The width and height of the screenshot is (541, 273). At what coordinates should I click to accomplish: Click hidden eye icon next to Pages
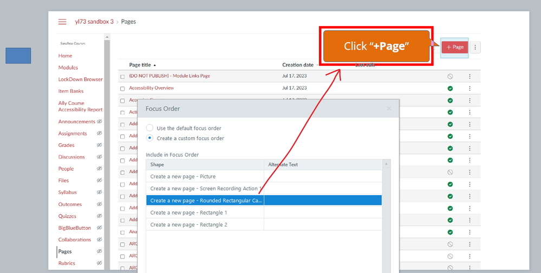(x=99, y=251)
